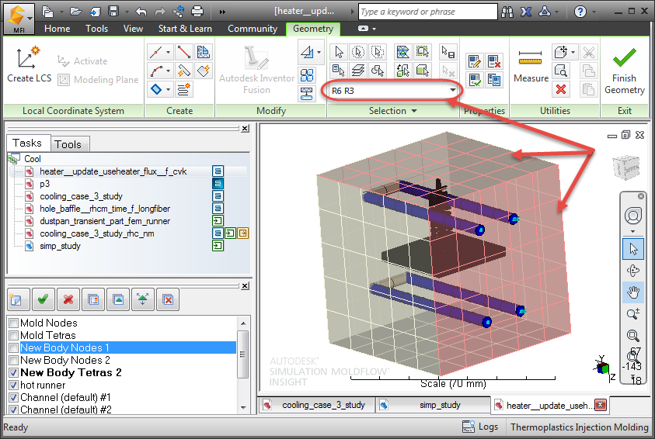The height and width of the screenshot is (439, 655).
Task: Click the Measure ruler tool
Action: coord(530,58)
